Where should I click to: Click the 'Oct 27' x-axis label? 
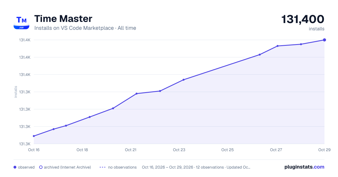(x=276, y=150)
